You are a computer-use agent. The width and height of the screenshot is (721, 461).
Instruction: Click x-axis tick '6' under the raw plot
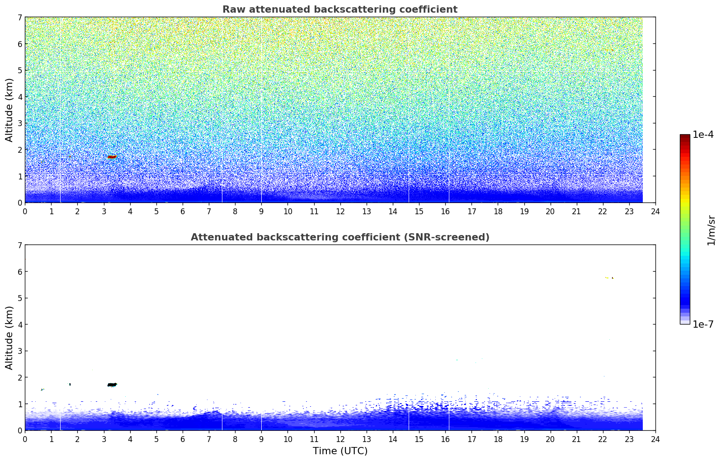[x=183, y=212]
